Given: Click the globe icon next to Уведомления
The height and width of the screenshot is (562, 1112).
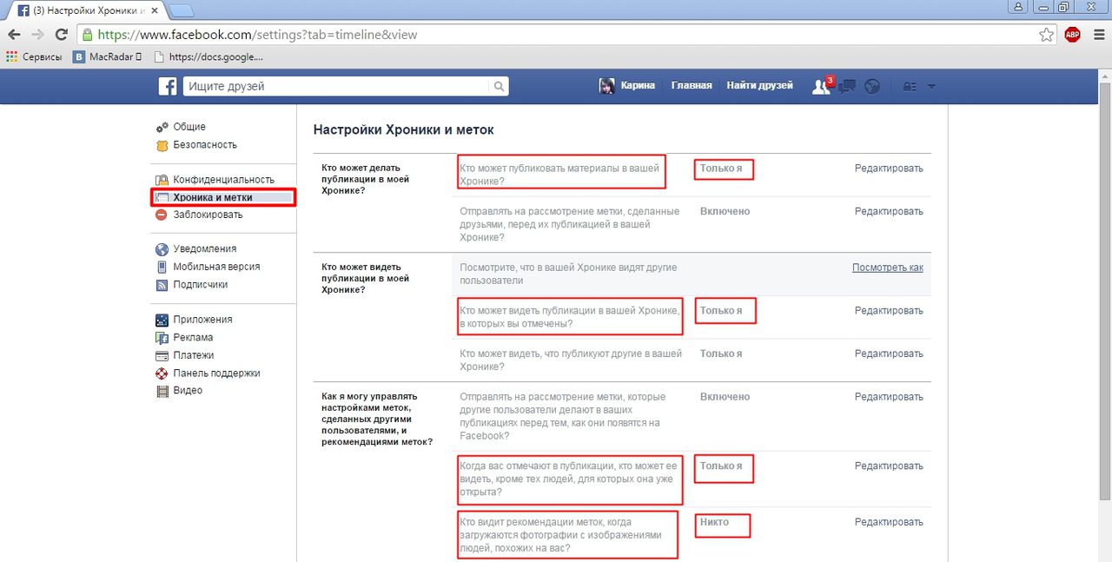Looking at the screenshot, I should [x=162, y=249].
